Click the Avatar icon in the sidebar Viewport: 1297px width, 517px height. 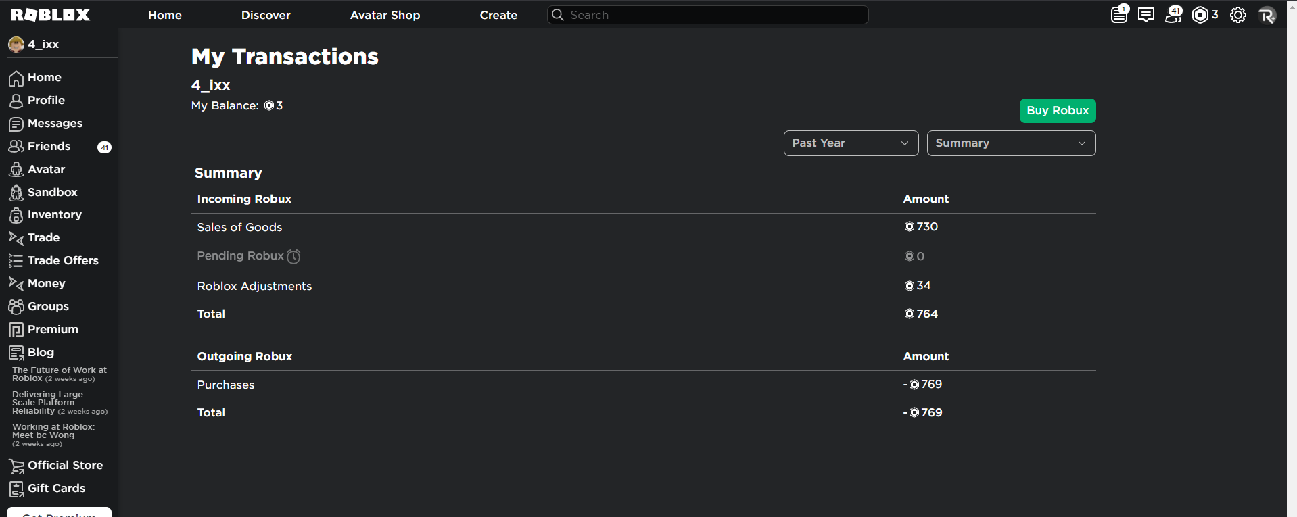coord(16,170)
